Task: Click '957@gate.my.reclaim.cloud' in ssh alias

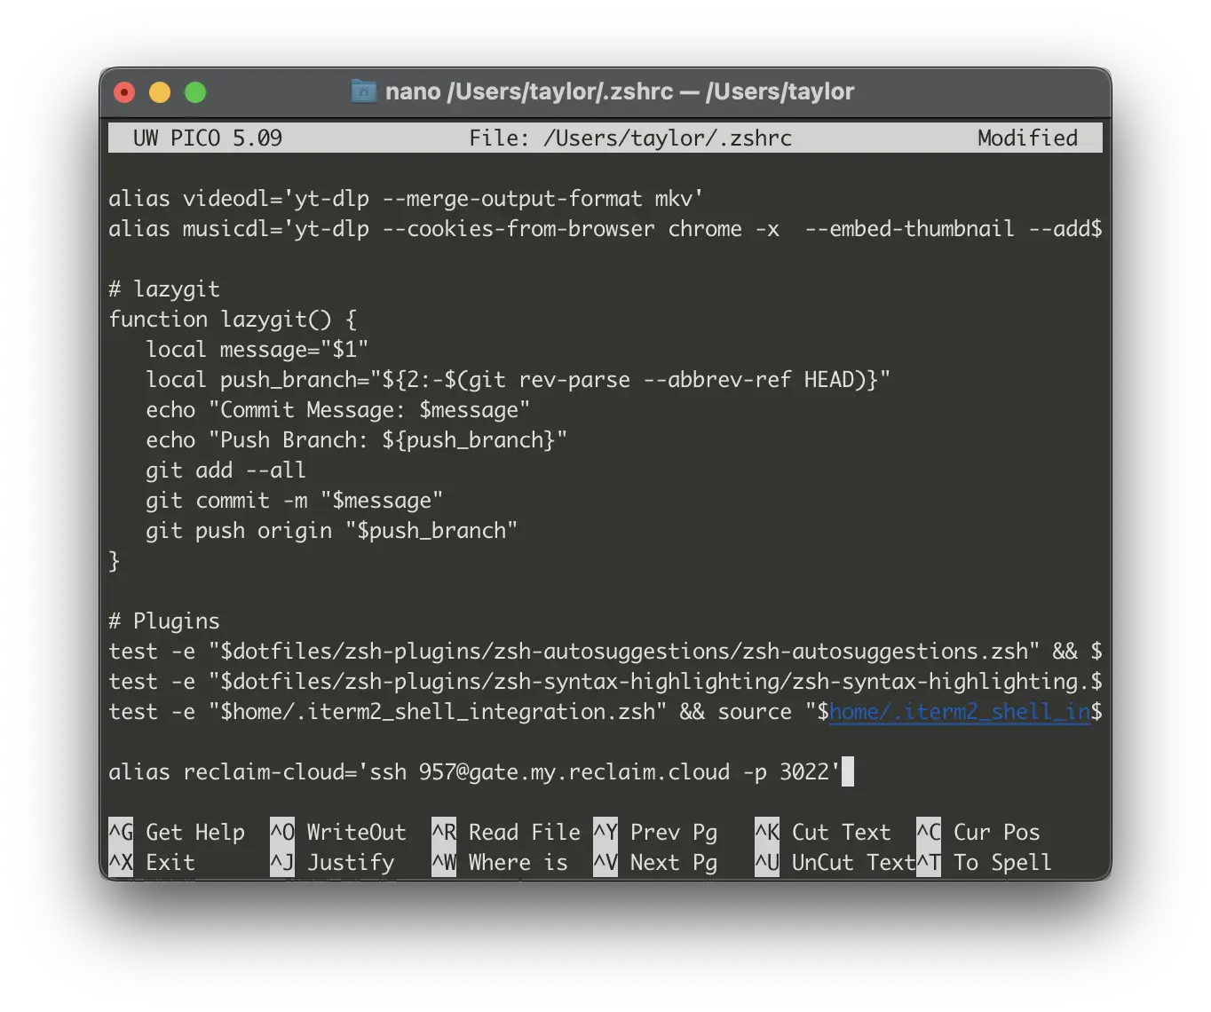Action: point(574,772)
